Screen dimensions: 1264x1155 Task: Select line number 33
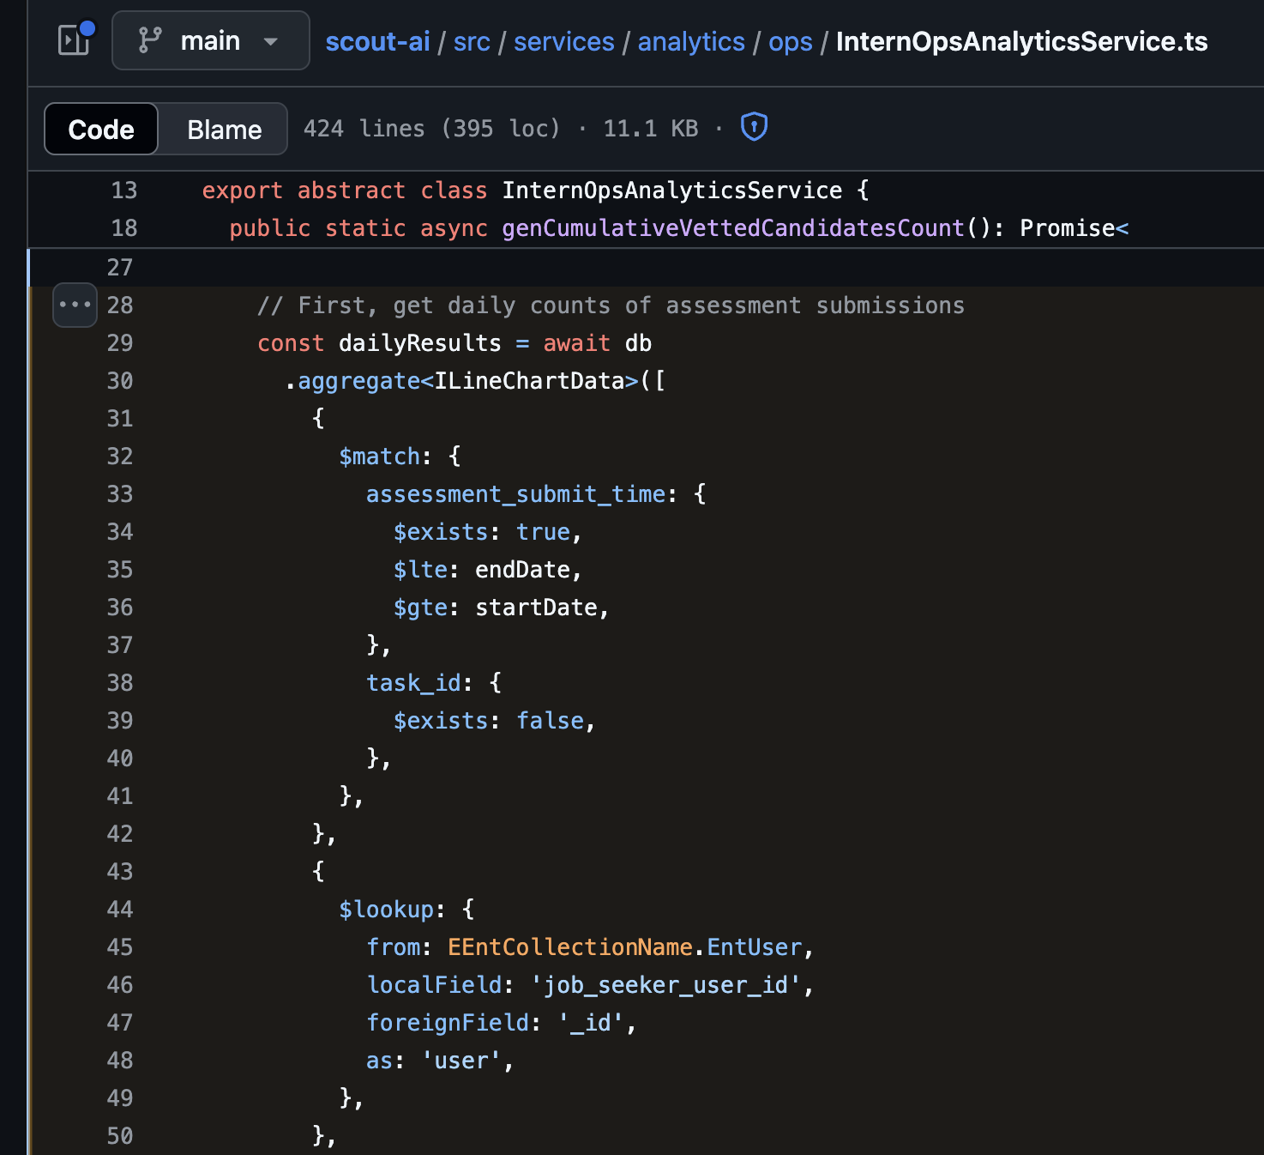pyautogui.click(x=120, y=494)
